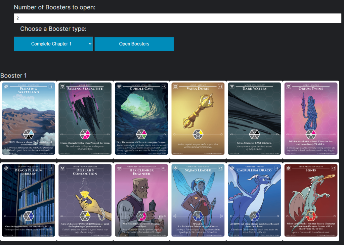
Task: Click the pink hexagon icon on Falling Stalactite
Action: point(85,134)
